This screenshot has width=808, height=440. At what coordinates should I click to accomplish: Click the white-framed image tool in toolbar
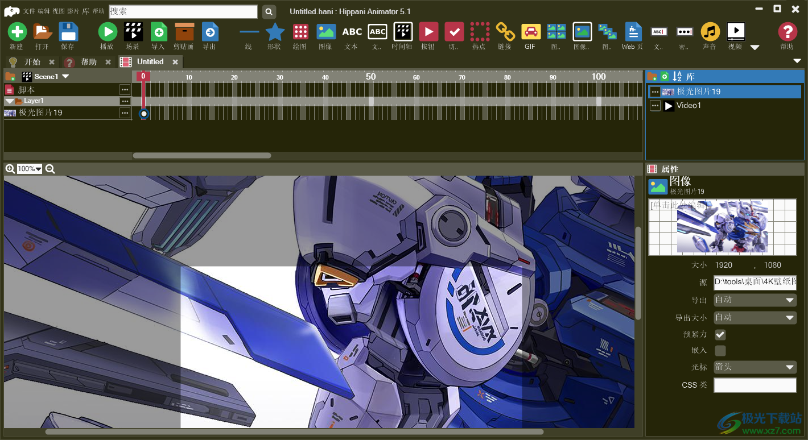pos(582,32)
